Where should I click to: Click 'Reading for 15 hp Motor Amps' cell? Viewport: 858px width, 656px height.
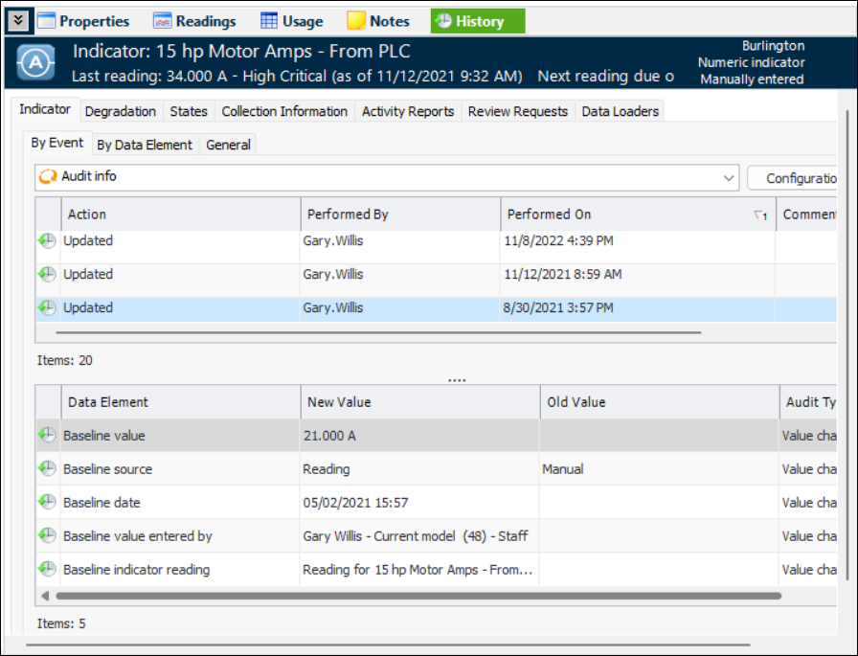tap(418, 569)
